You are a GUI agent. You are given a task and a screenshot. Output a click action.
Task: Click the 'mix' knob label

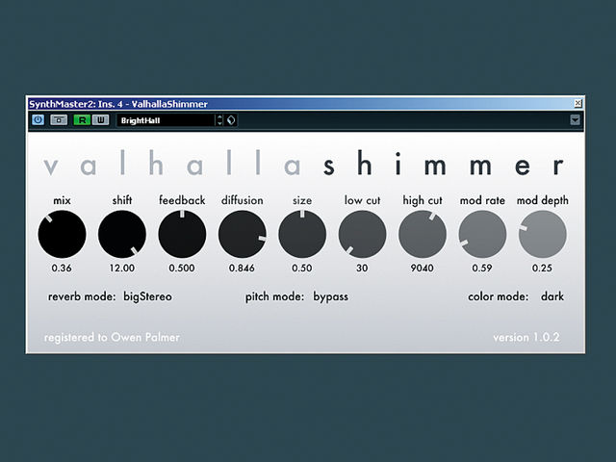coord(62,201)
